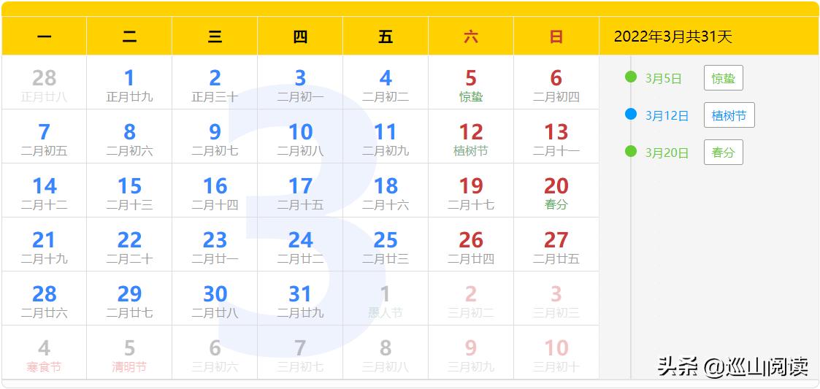Click the green dot beside 3月5日
The image size is (820, 389).
[x=631, y=77]
